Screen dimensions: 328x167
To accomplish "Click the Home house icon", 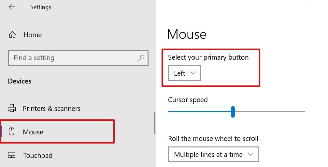I will [12, 35].
